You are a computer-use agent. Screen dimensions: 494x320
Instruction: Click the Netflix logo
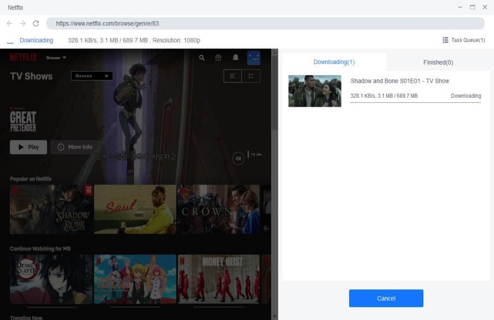(x=24, y=57)
